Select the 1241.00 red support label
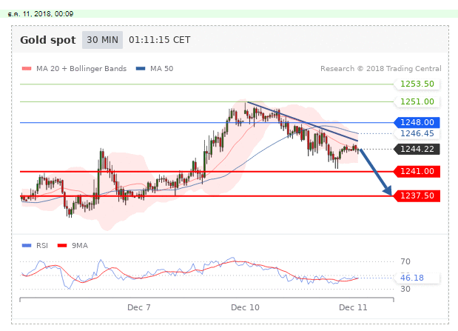The height and width of the screenshot is (331, 458). click(415, 171)
